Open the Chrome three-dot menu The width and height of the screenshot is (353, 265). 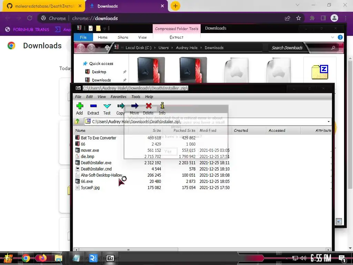click(345, 18)
